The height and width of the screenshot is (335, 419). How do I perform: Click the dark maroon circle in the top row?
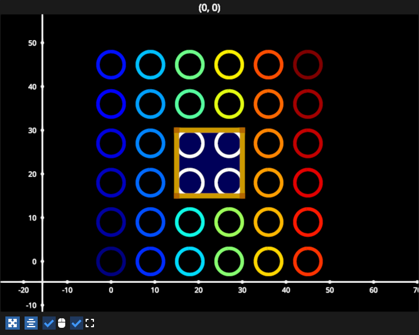click(x=308, y=65)
